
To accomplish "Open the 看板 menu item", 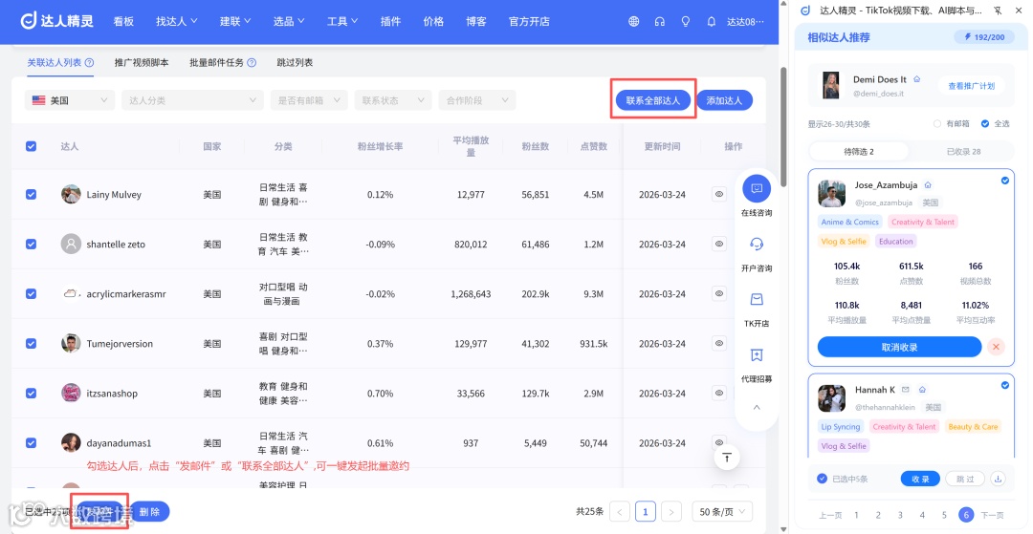I will (x=123, y=21).
